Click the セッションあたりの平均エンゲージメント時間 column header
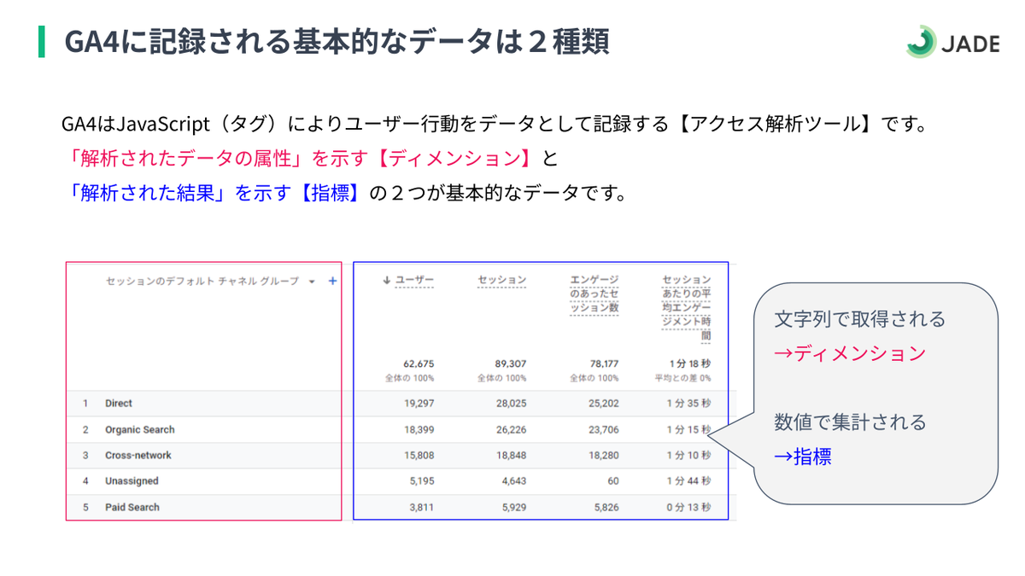1025x576 pixels. pos(687,308)
